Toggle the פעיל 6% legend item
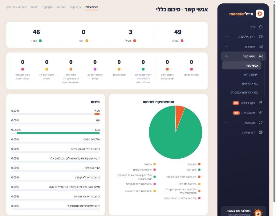The width and height of the screenshot is (276, 216). coord(194,164)
